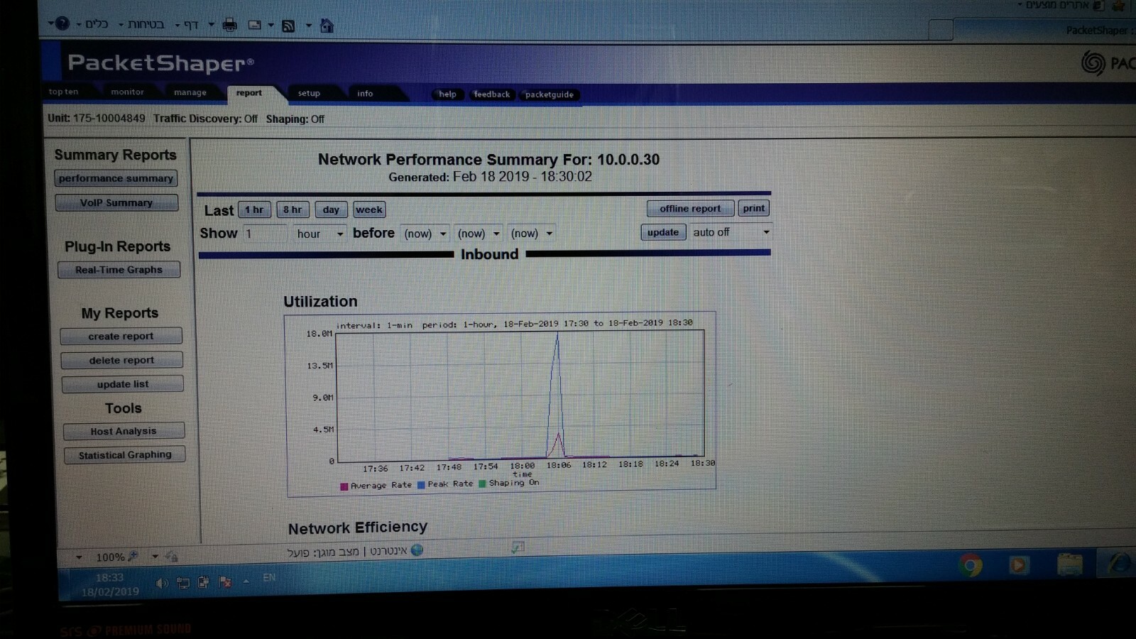Open the monitor tab
Screen dimensions: 1136x639
point(127,92)
